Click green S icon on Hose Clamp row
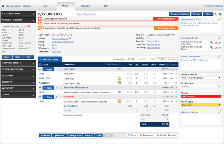 click(x=119, y=83)
